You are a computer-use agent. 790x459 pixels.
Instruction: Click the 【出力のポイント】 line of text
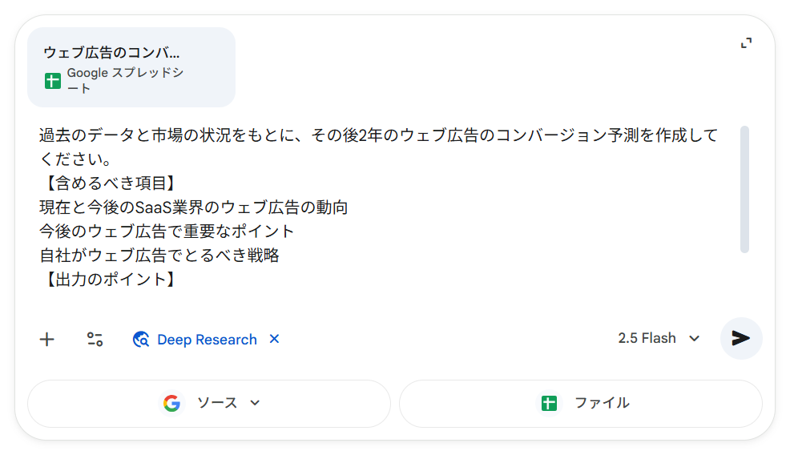tap(107, 280)
